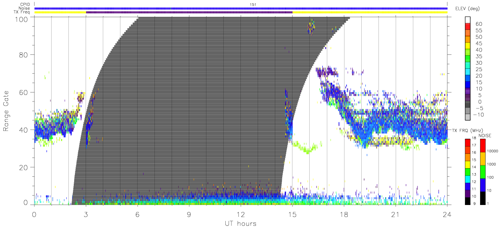The height and width of the screenshot is (232, 503).
Task: Click tick label '6' on UT hours axis
Action: (137, 214)
